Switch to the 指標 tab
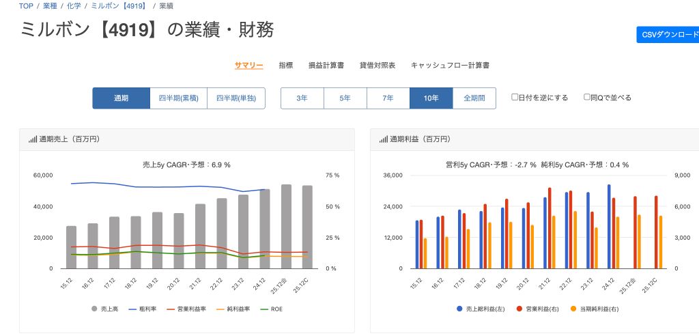The image size is (699, 336). click(286, 65)
